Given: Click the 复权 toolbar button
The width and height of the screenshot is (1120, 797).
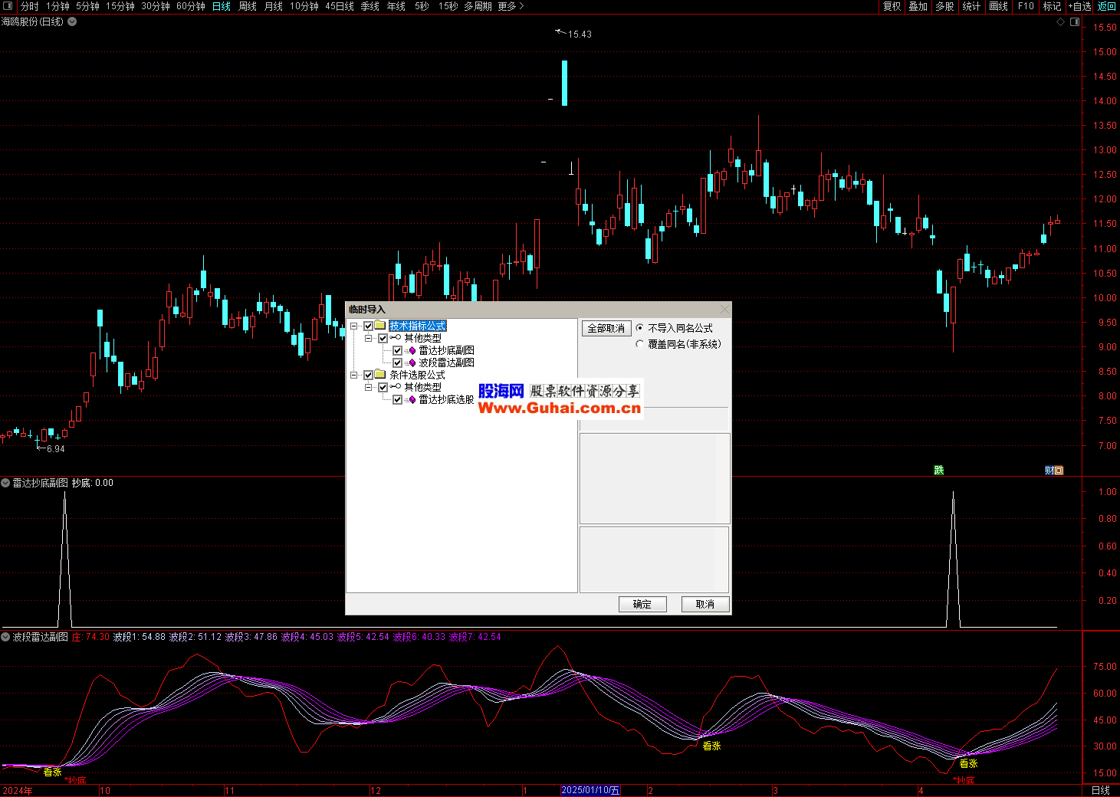Looking at the screenshot, I should point(892,6).
